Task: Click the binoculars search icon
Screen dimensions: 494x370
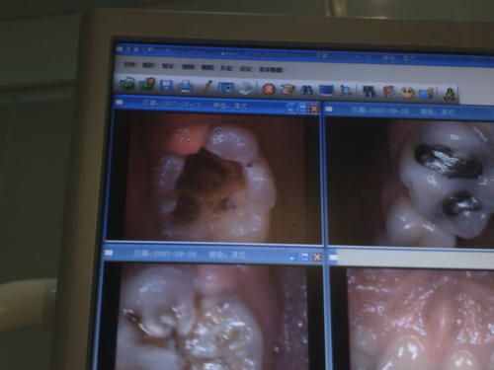Action: pos(306,90)
